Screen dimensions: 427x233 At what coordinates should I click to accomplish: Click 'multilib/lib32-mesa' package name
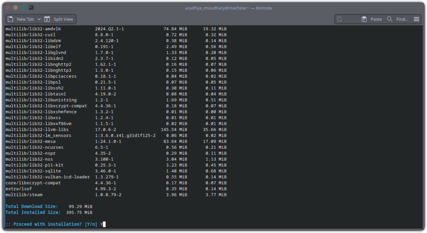point(30,142)
